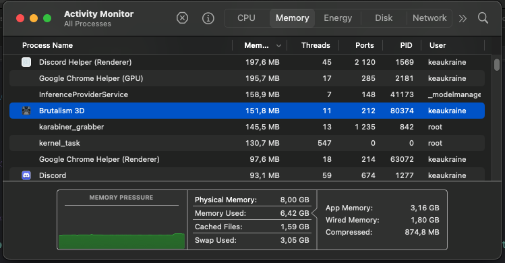This screenshot has width=505, height=263.
Task: Click the Swap Used 3,05 GB value
Action: (x=295, y=240)
